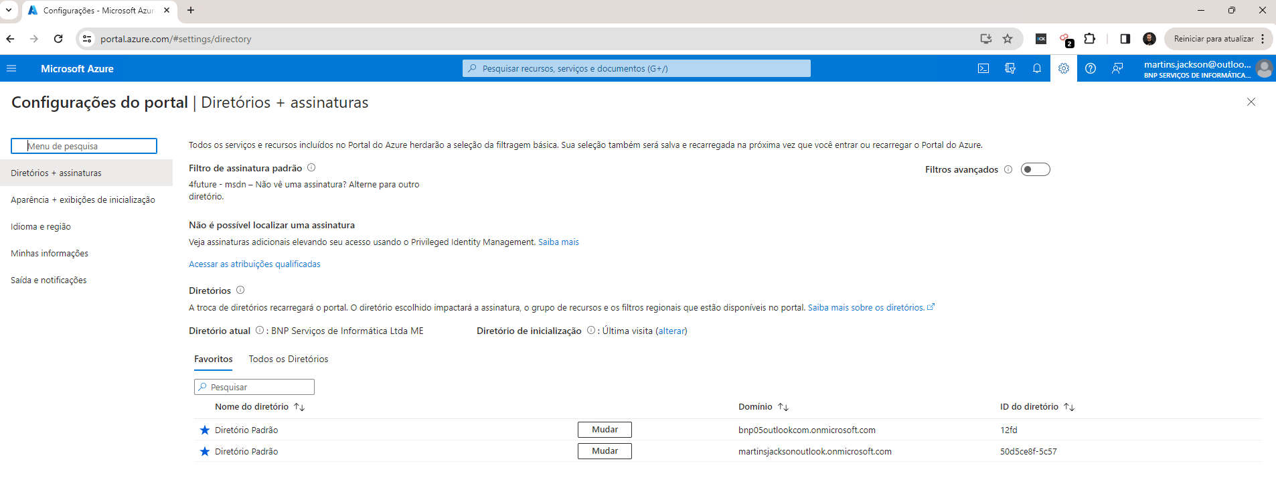This screenshot has height=496, width=1276.
Task: Reload the page in browser
Action: tap(58, 39)
